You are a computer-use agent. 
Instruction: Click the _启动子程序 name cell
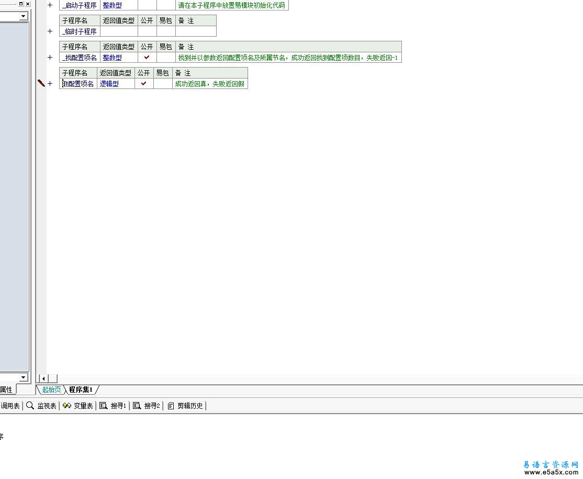click(80, 5)
